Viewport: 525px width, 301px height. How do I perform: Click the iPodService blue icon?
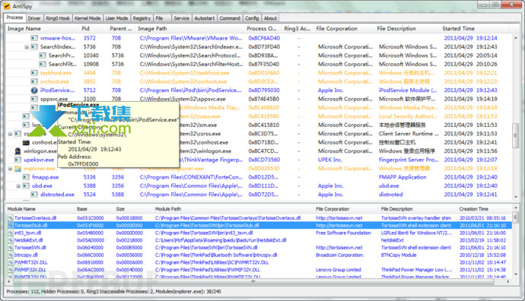pyautogui.click(x=34, y=90)
